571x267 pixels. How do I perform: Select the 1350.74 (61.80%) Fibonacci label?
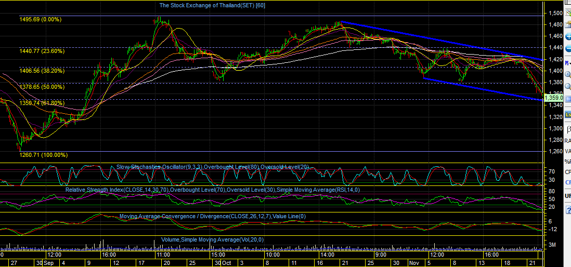(x=42, y=103)
